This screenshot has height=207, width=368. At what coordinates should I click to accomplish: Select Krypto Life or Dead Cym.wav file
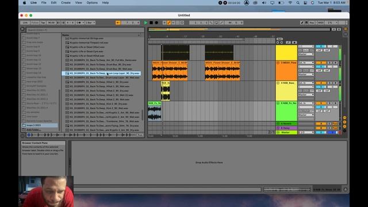click(x=101, y=51)
